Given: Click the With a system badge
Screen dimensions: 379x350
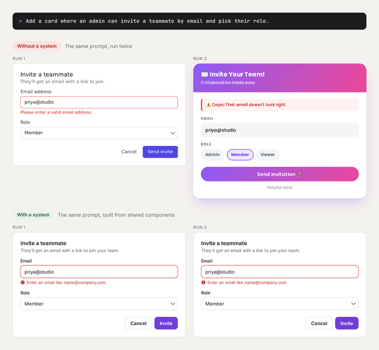Looking at the screenshot, I should tap(33, 215).
